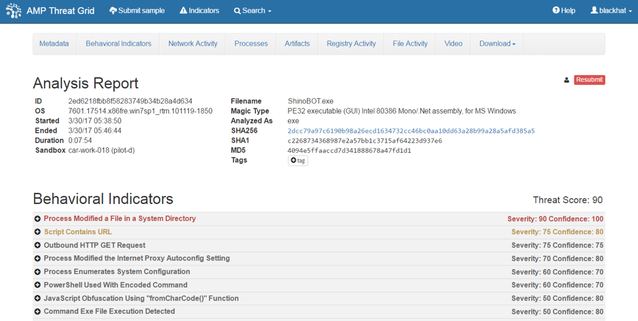The image size is (638, 321).
Task: Click the Indicators warning triangle icon
Action: click(x=183, y=10)
